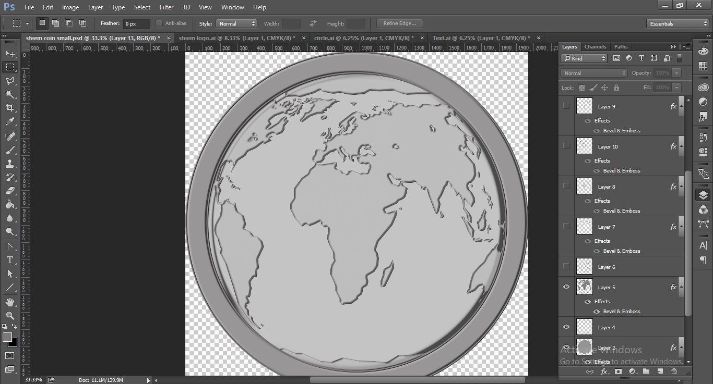Toggle Quick Mask mode
The image size is (713, 384).
pos(10,356)
